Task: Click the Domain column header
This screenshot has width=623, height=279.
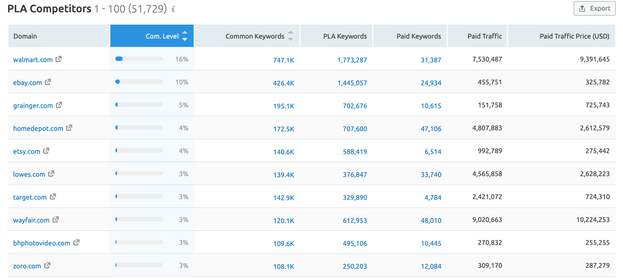Action: (x=59, y=36)
